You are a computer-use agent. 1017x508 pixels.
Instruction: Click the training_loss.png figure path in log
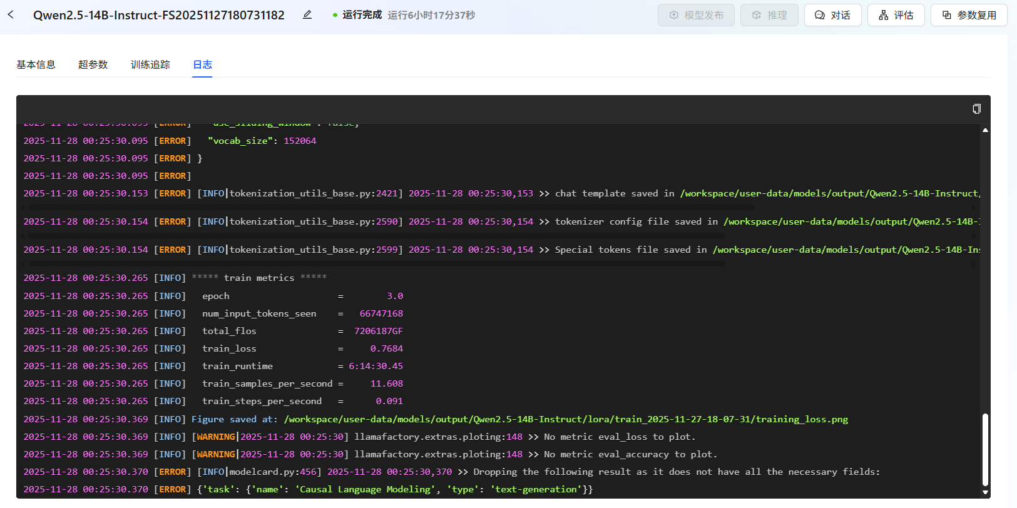[x=566, y=419]
